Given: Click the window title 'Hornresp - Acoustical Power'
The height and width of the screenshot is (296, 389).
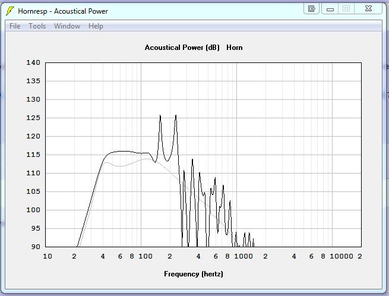Looking at the screenshot, I should 63,11.
